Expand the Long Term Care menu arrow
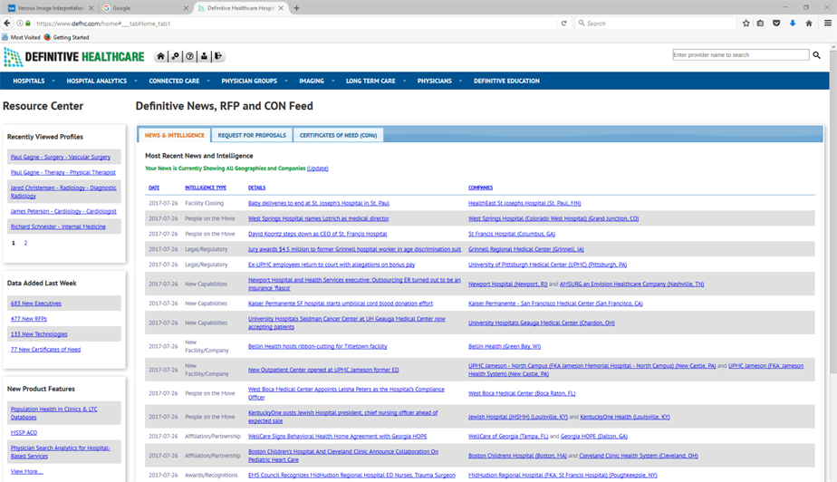The height and width of the screenshot is (482, 837). 405,82
